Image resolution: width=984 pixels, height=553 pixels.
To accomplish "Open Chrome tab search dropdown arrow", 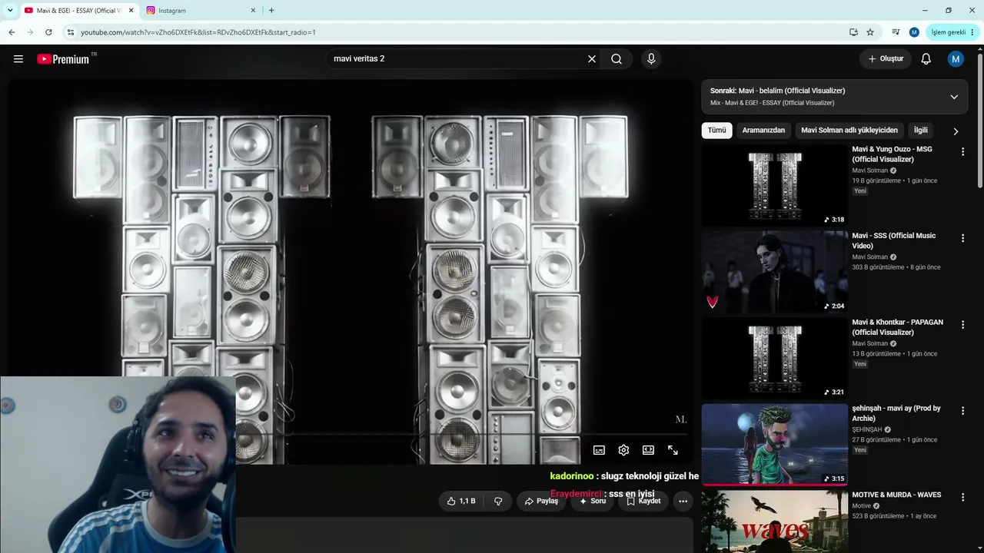I will 10,11.
